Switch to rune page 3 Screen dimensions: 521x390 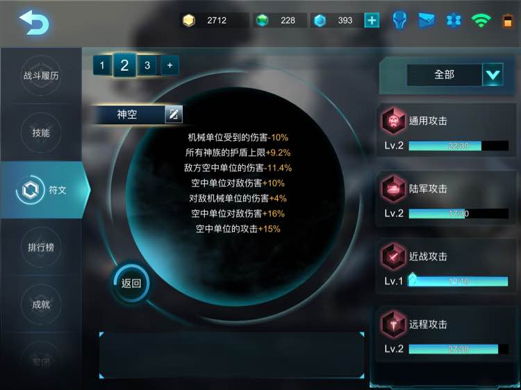(x=147, y=65)
